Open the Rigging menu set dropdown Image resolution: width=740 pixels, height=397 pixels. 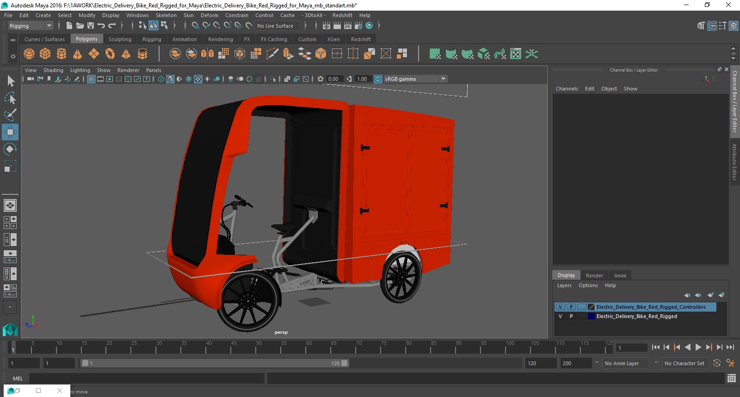click(x=31, y=26)
